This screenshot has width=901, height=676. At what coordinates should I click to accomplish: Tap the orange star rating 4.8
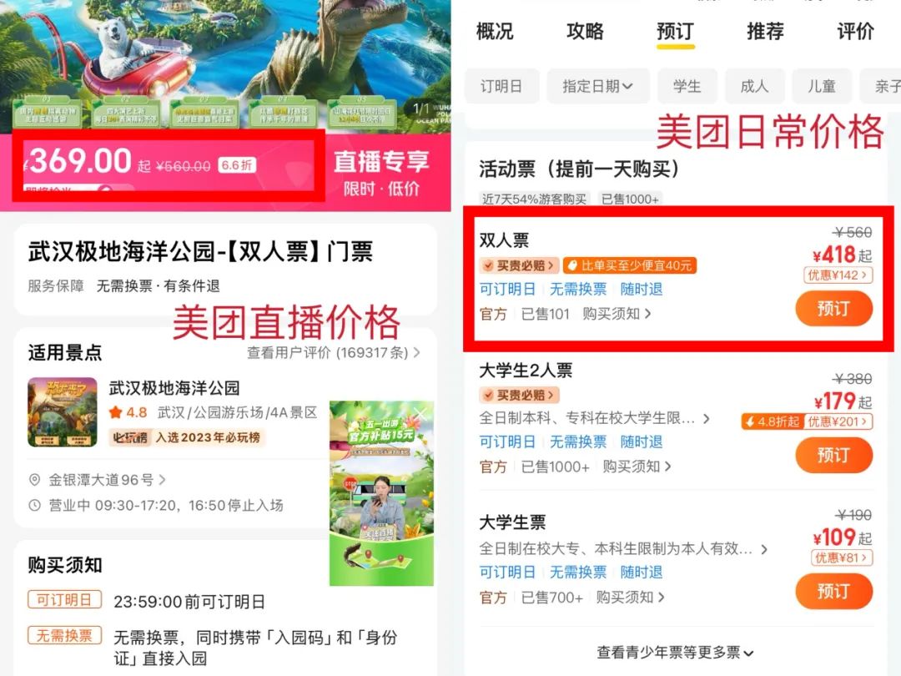tap(128, 412)
